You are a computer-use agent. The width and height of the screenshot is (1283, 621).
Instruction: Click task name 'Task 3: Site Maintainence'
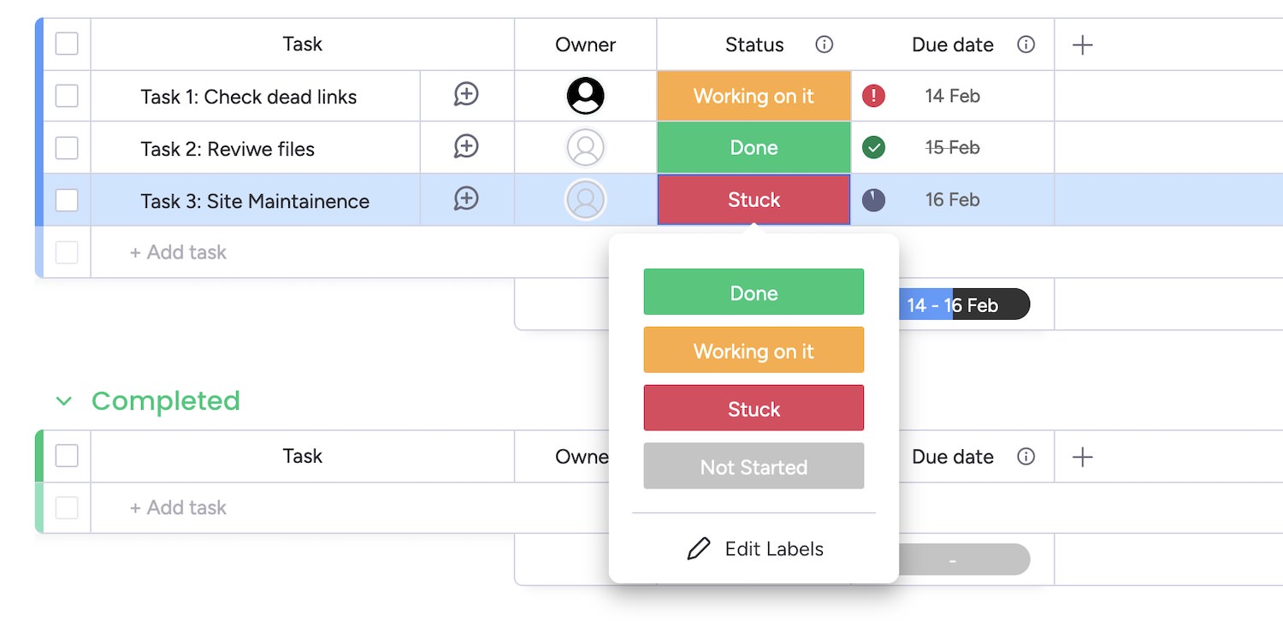point(255,201)
